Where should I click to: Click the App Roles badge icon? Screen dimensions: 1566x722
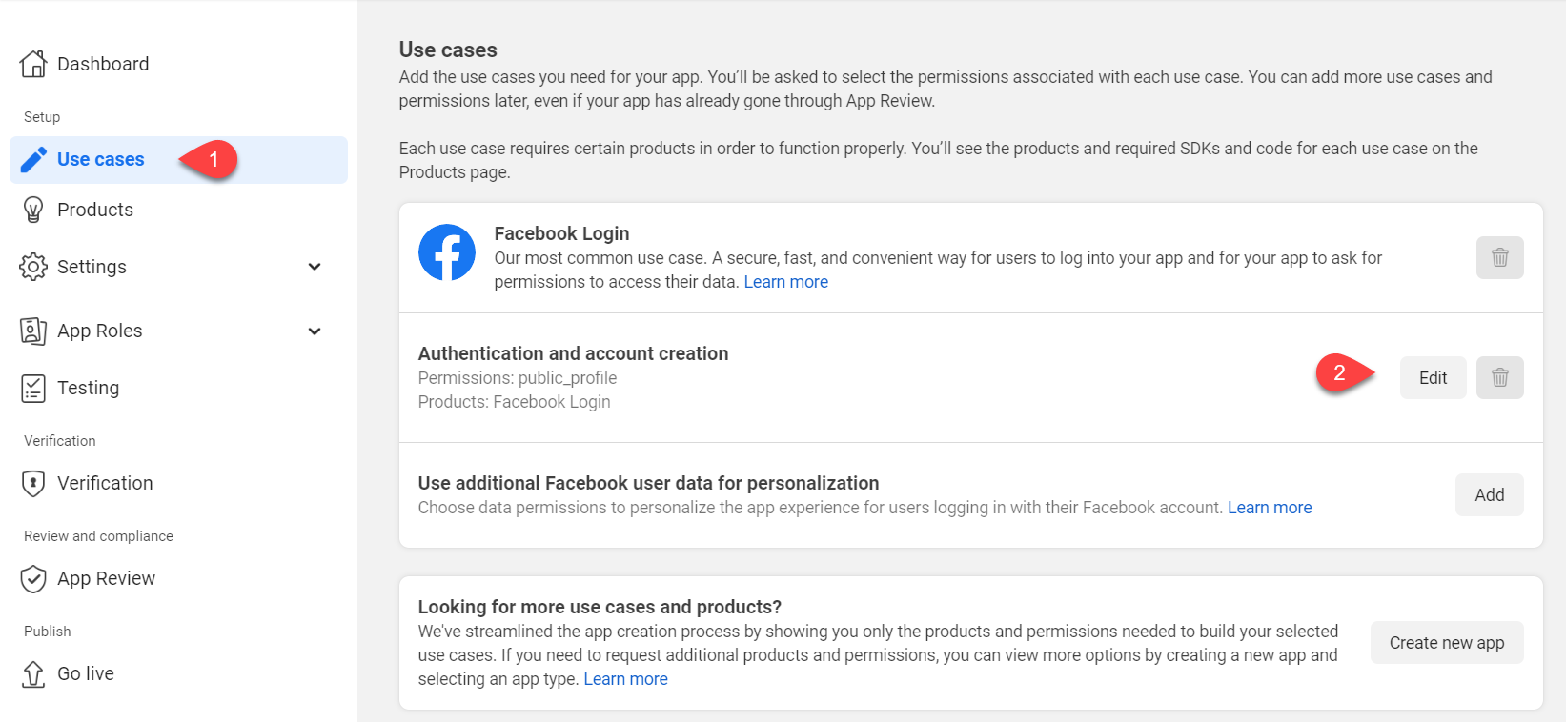(33, 331)
